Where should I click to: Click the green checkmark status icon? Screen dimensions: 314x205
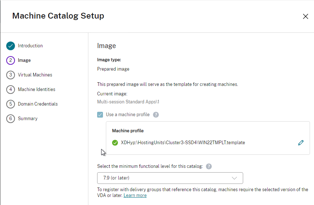tap(115, 143)
